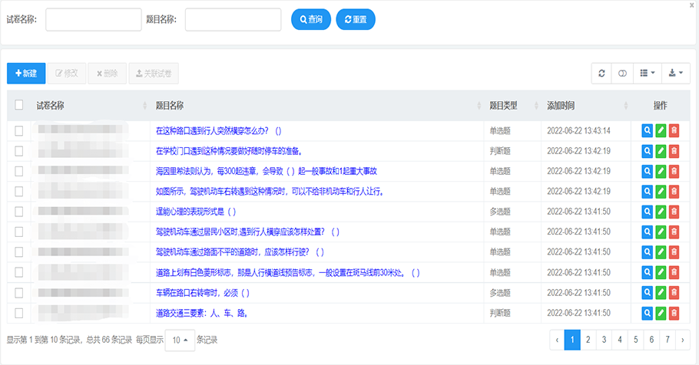Click the edit icon for the 车辆在路口右转弯时 row
Viewport: 699px width, 365px height.
[x=661, y=292]
